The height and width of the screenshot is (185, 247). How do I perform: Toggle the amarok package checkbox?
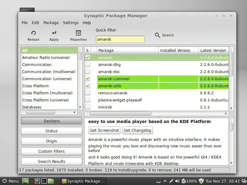click(88, 57)
